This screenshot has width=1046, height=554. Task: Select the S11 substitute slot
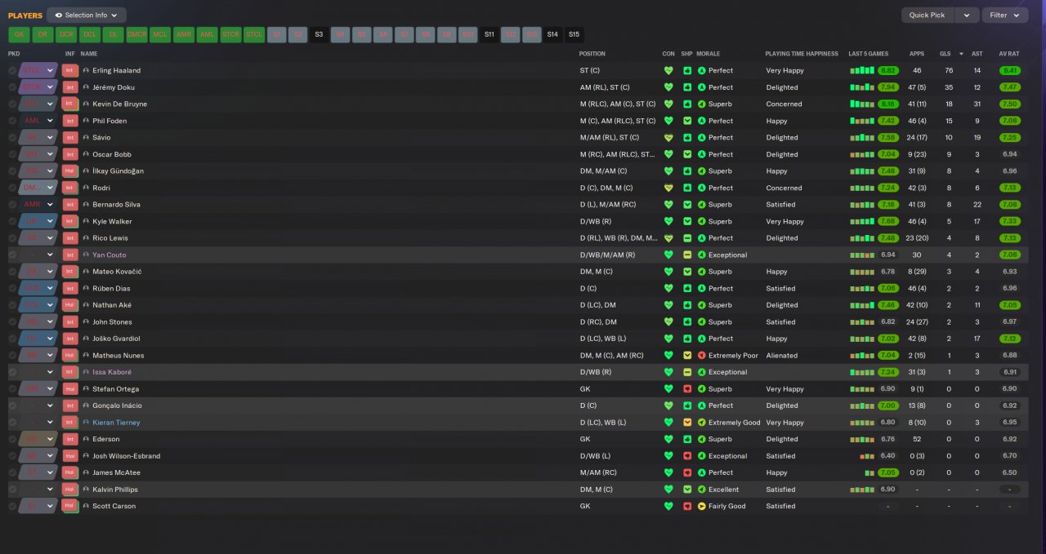tap(489, 34)
